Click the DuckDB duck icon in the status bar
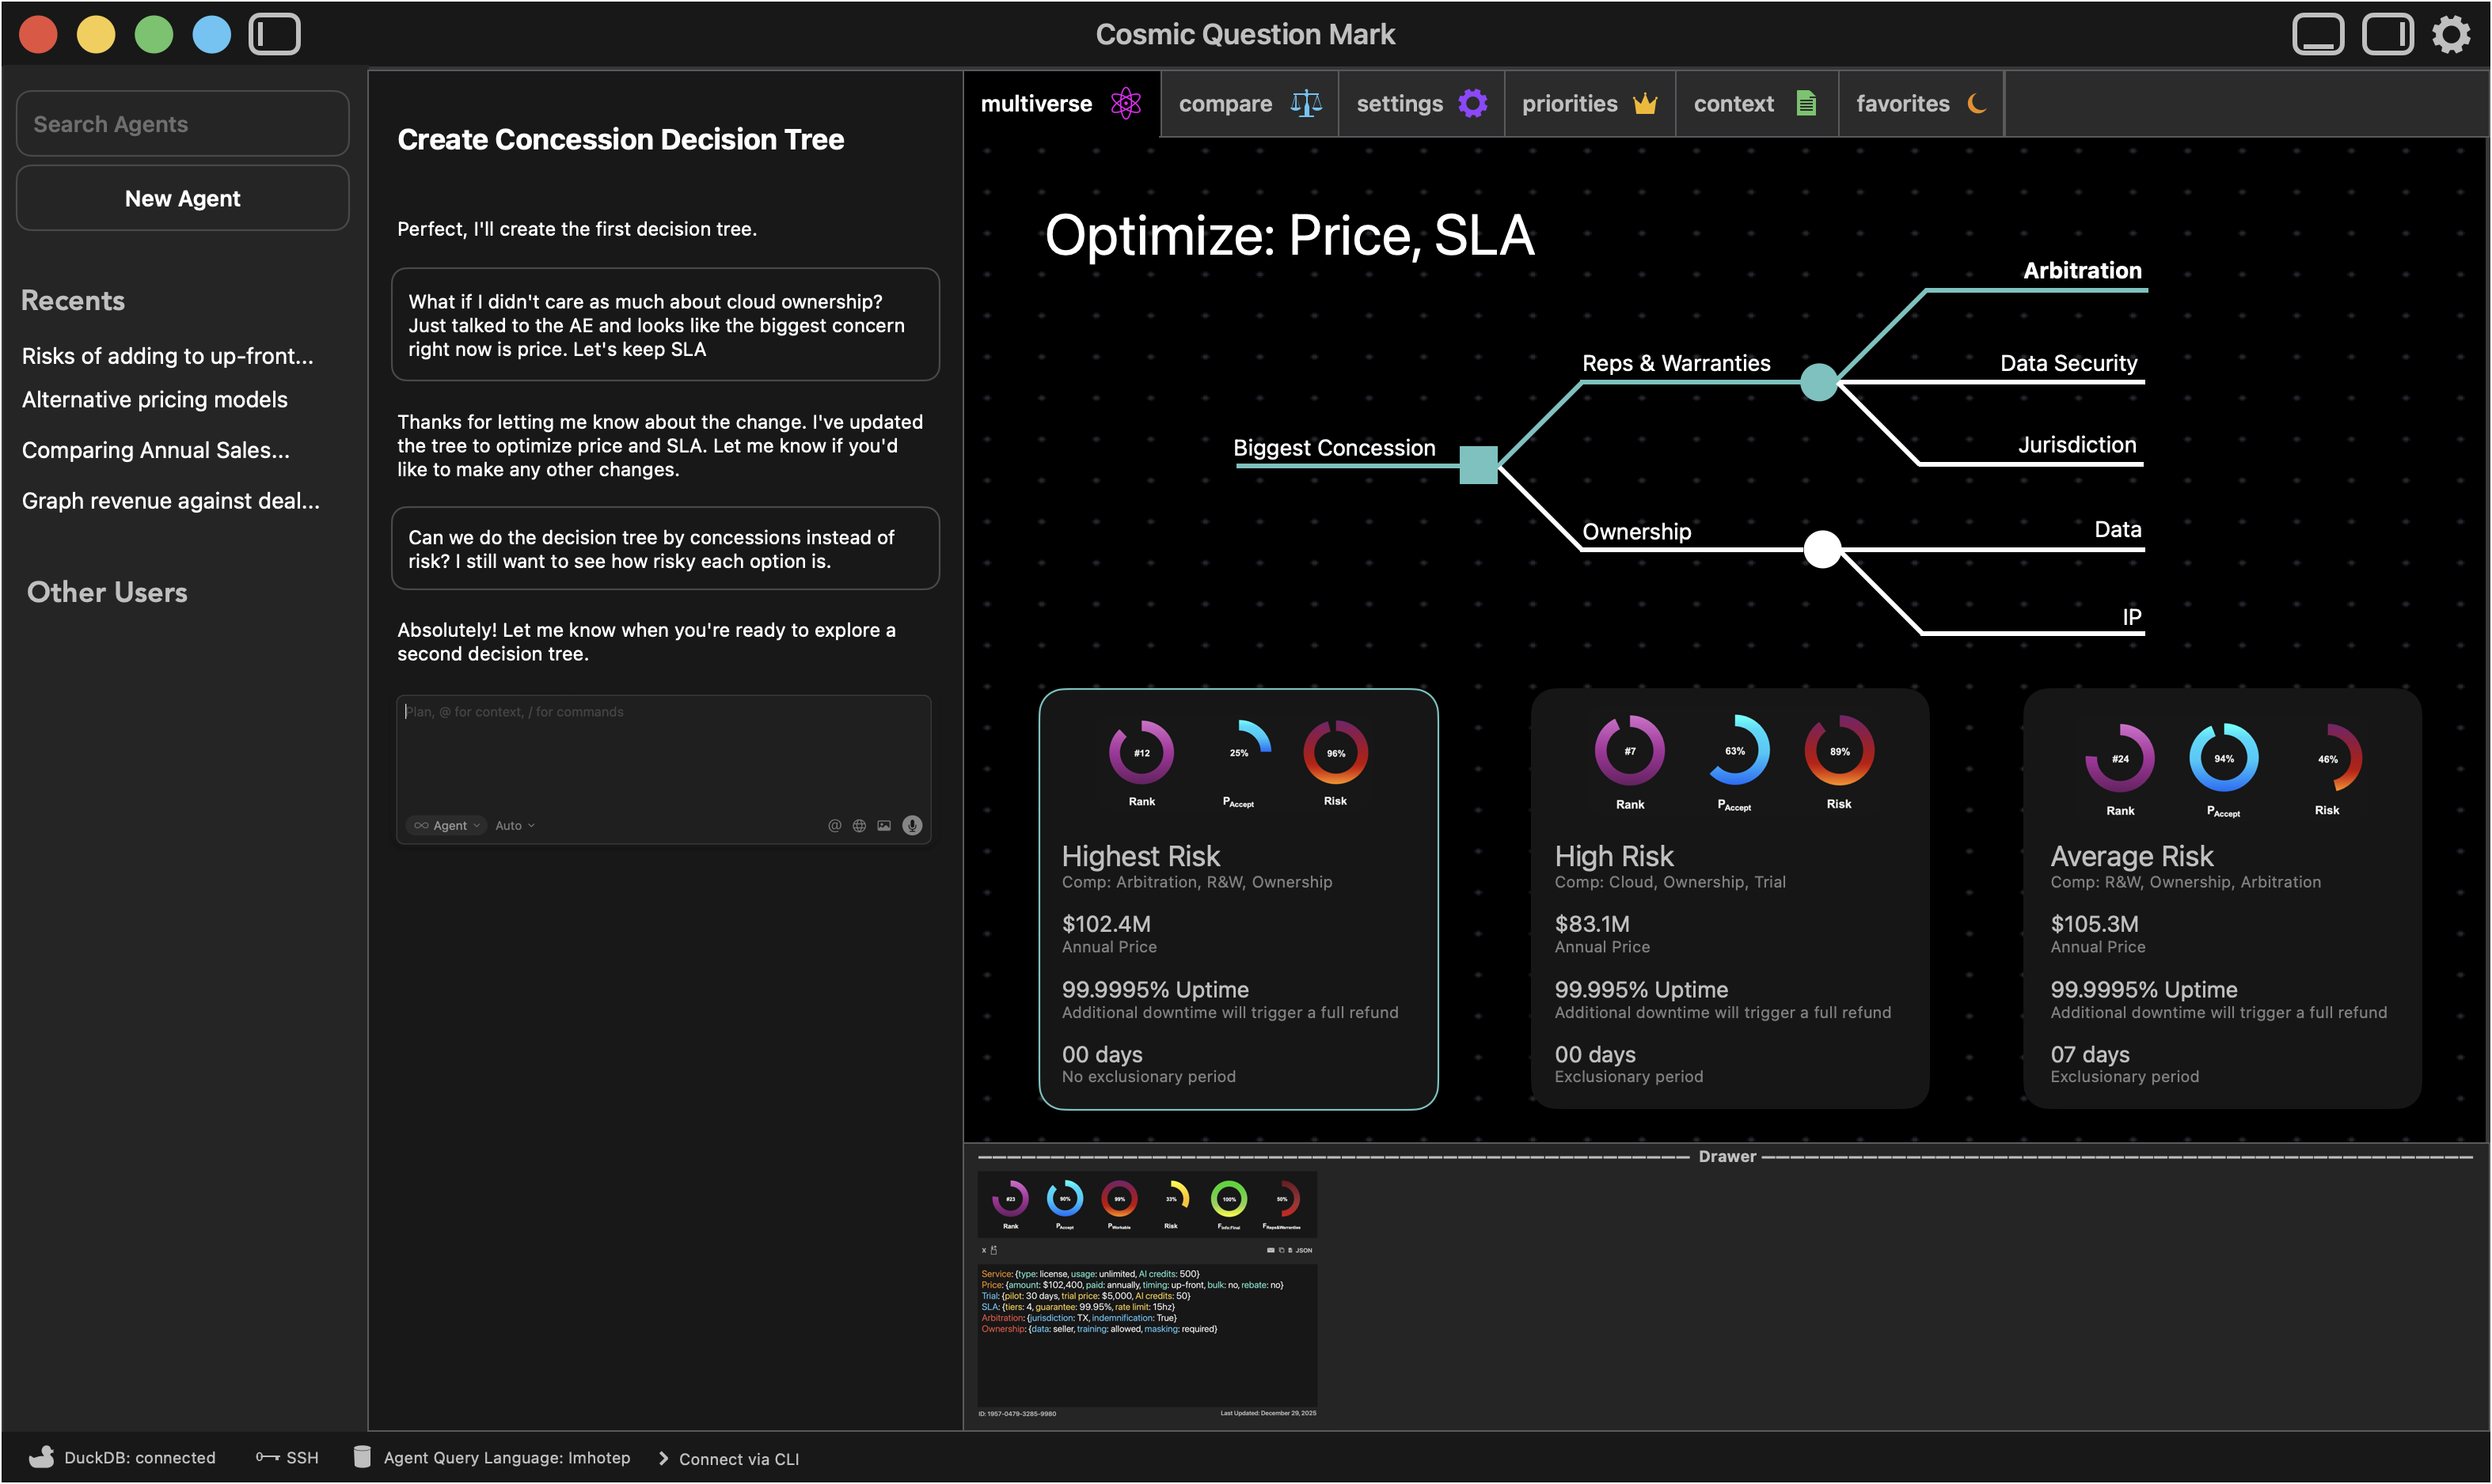2492x1484 pixels. [x=42, y=1457]
